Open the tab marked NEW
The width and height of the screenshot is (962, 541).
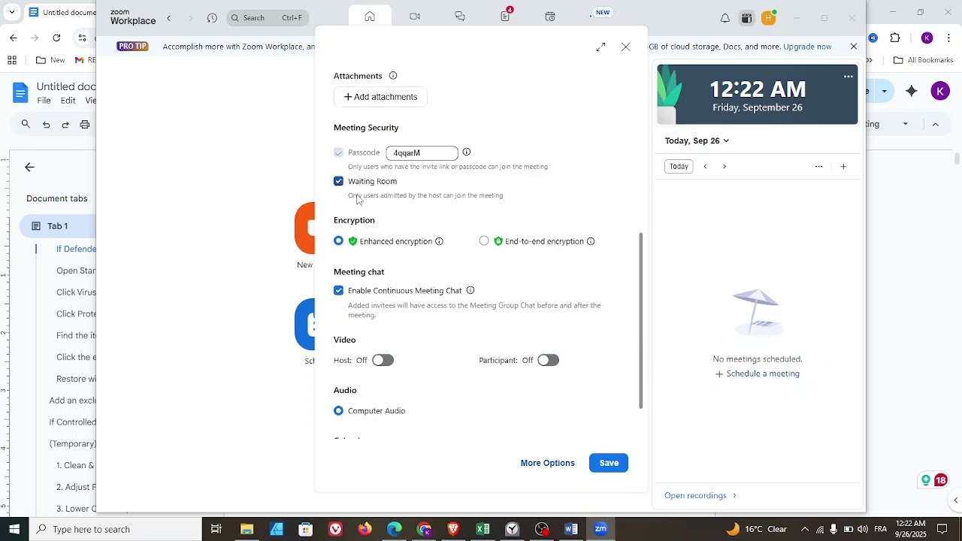coord(601,13)
